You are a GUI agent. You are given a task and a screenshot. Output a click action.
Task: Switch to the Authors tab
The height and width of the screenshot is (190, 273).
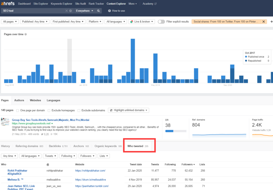pyautogui.click(x=19, y=100)
